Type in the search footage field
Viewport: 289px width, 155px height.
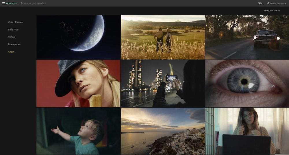[x=58, y=3]
